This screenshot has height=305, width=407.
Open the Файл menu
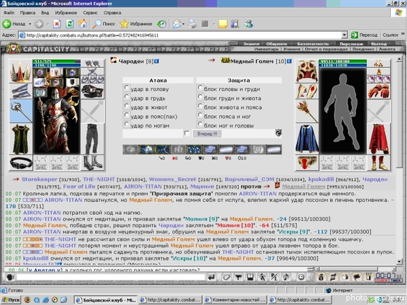9,13
